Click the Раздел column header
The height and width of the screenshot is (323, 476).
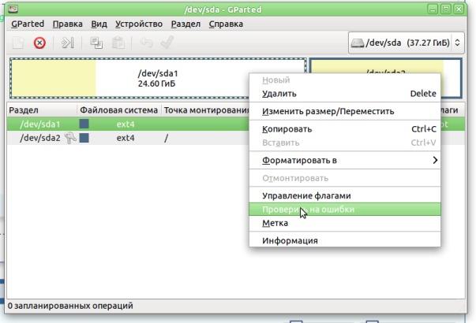click(x=42, y=110)
